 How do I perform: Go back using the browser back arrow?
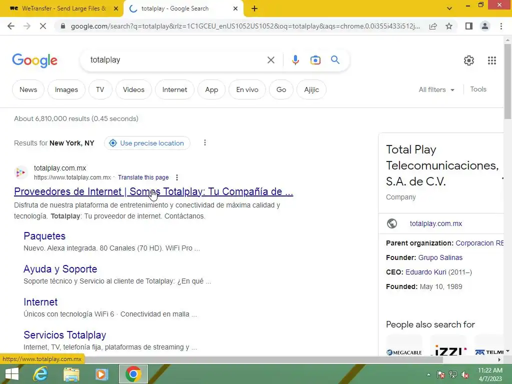tap(11, 26)
